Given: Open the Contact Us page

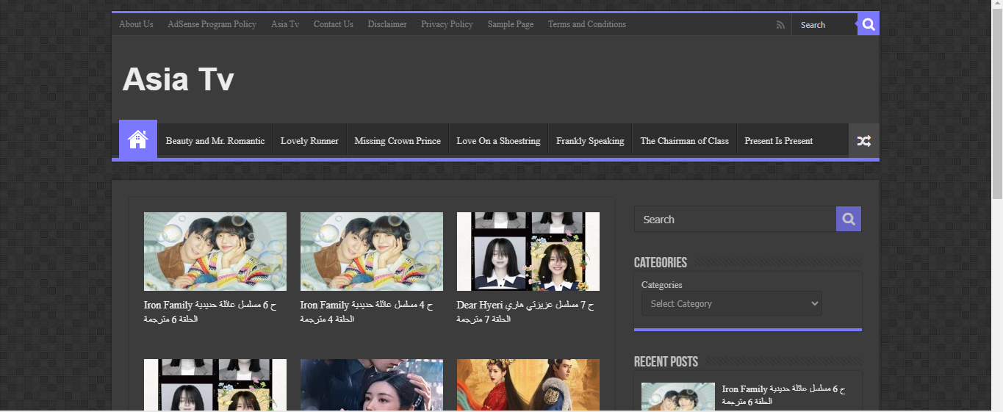Looking at the screenshot, I should pyautogui.click(x=334, y=24).
